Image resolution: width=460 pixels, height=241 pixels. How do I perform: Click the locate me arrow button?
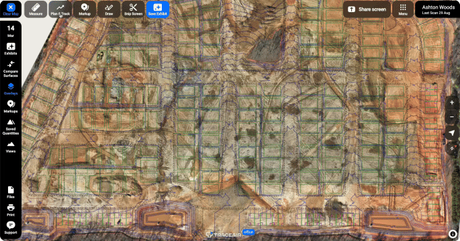[452, 133]
